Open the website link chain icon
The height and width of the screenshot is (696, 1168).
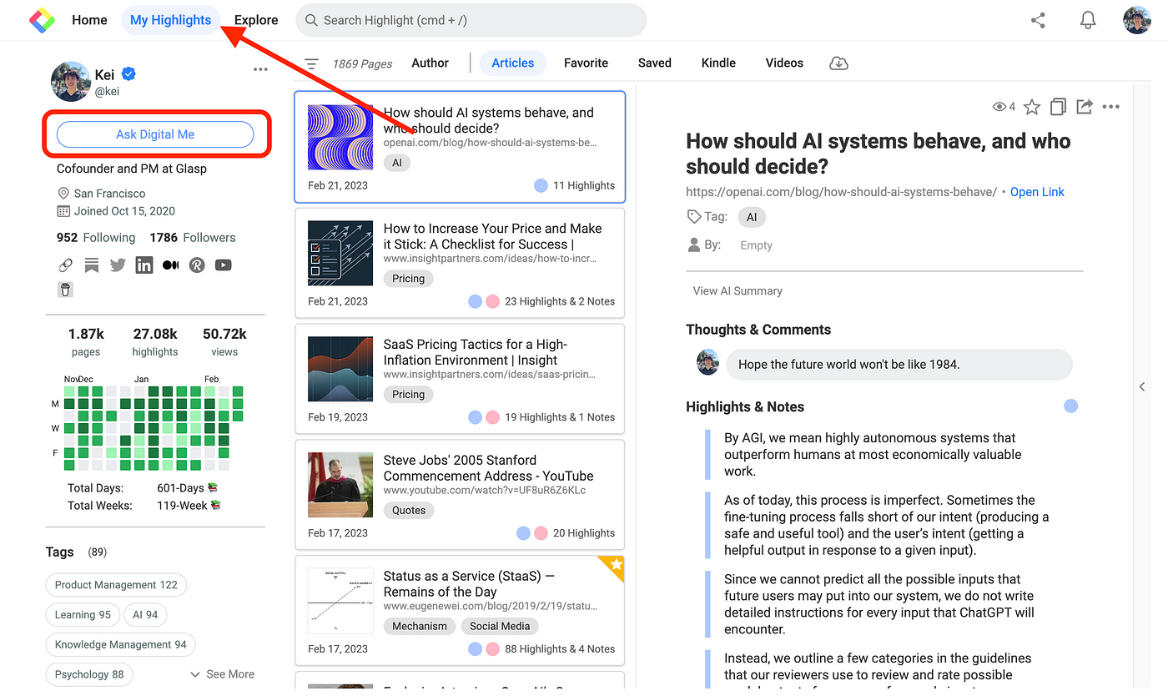tap(65, 265)
